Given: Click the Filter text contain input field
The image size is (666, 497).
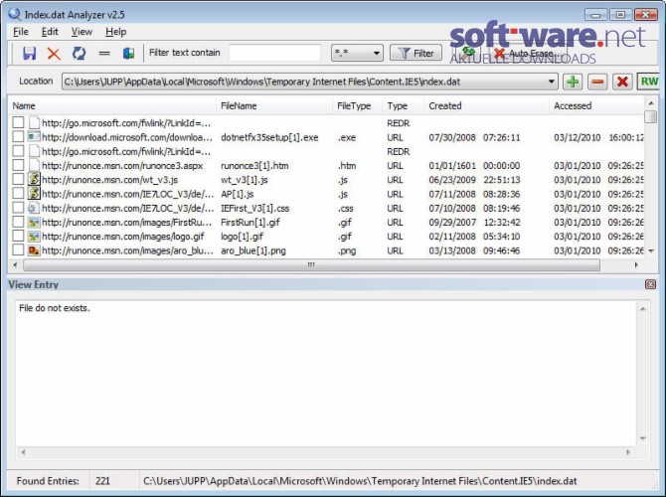Looking at the screenshot, I should point(274,53).
